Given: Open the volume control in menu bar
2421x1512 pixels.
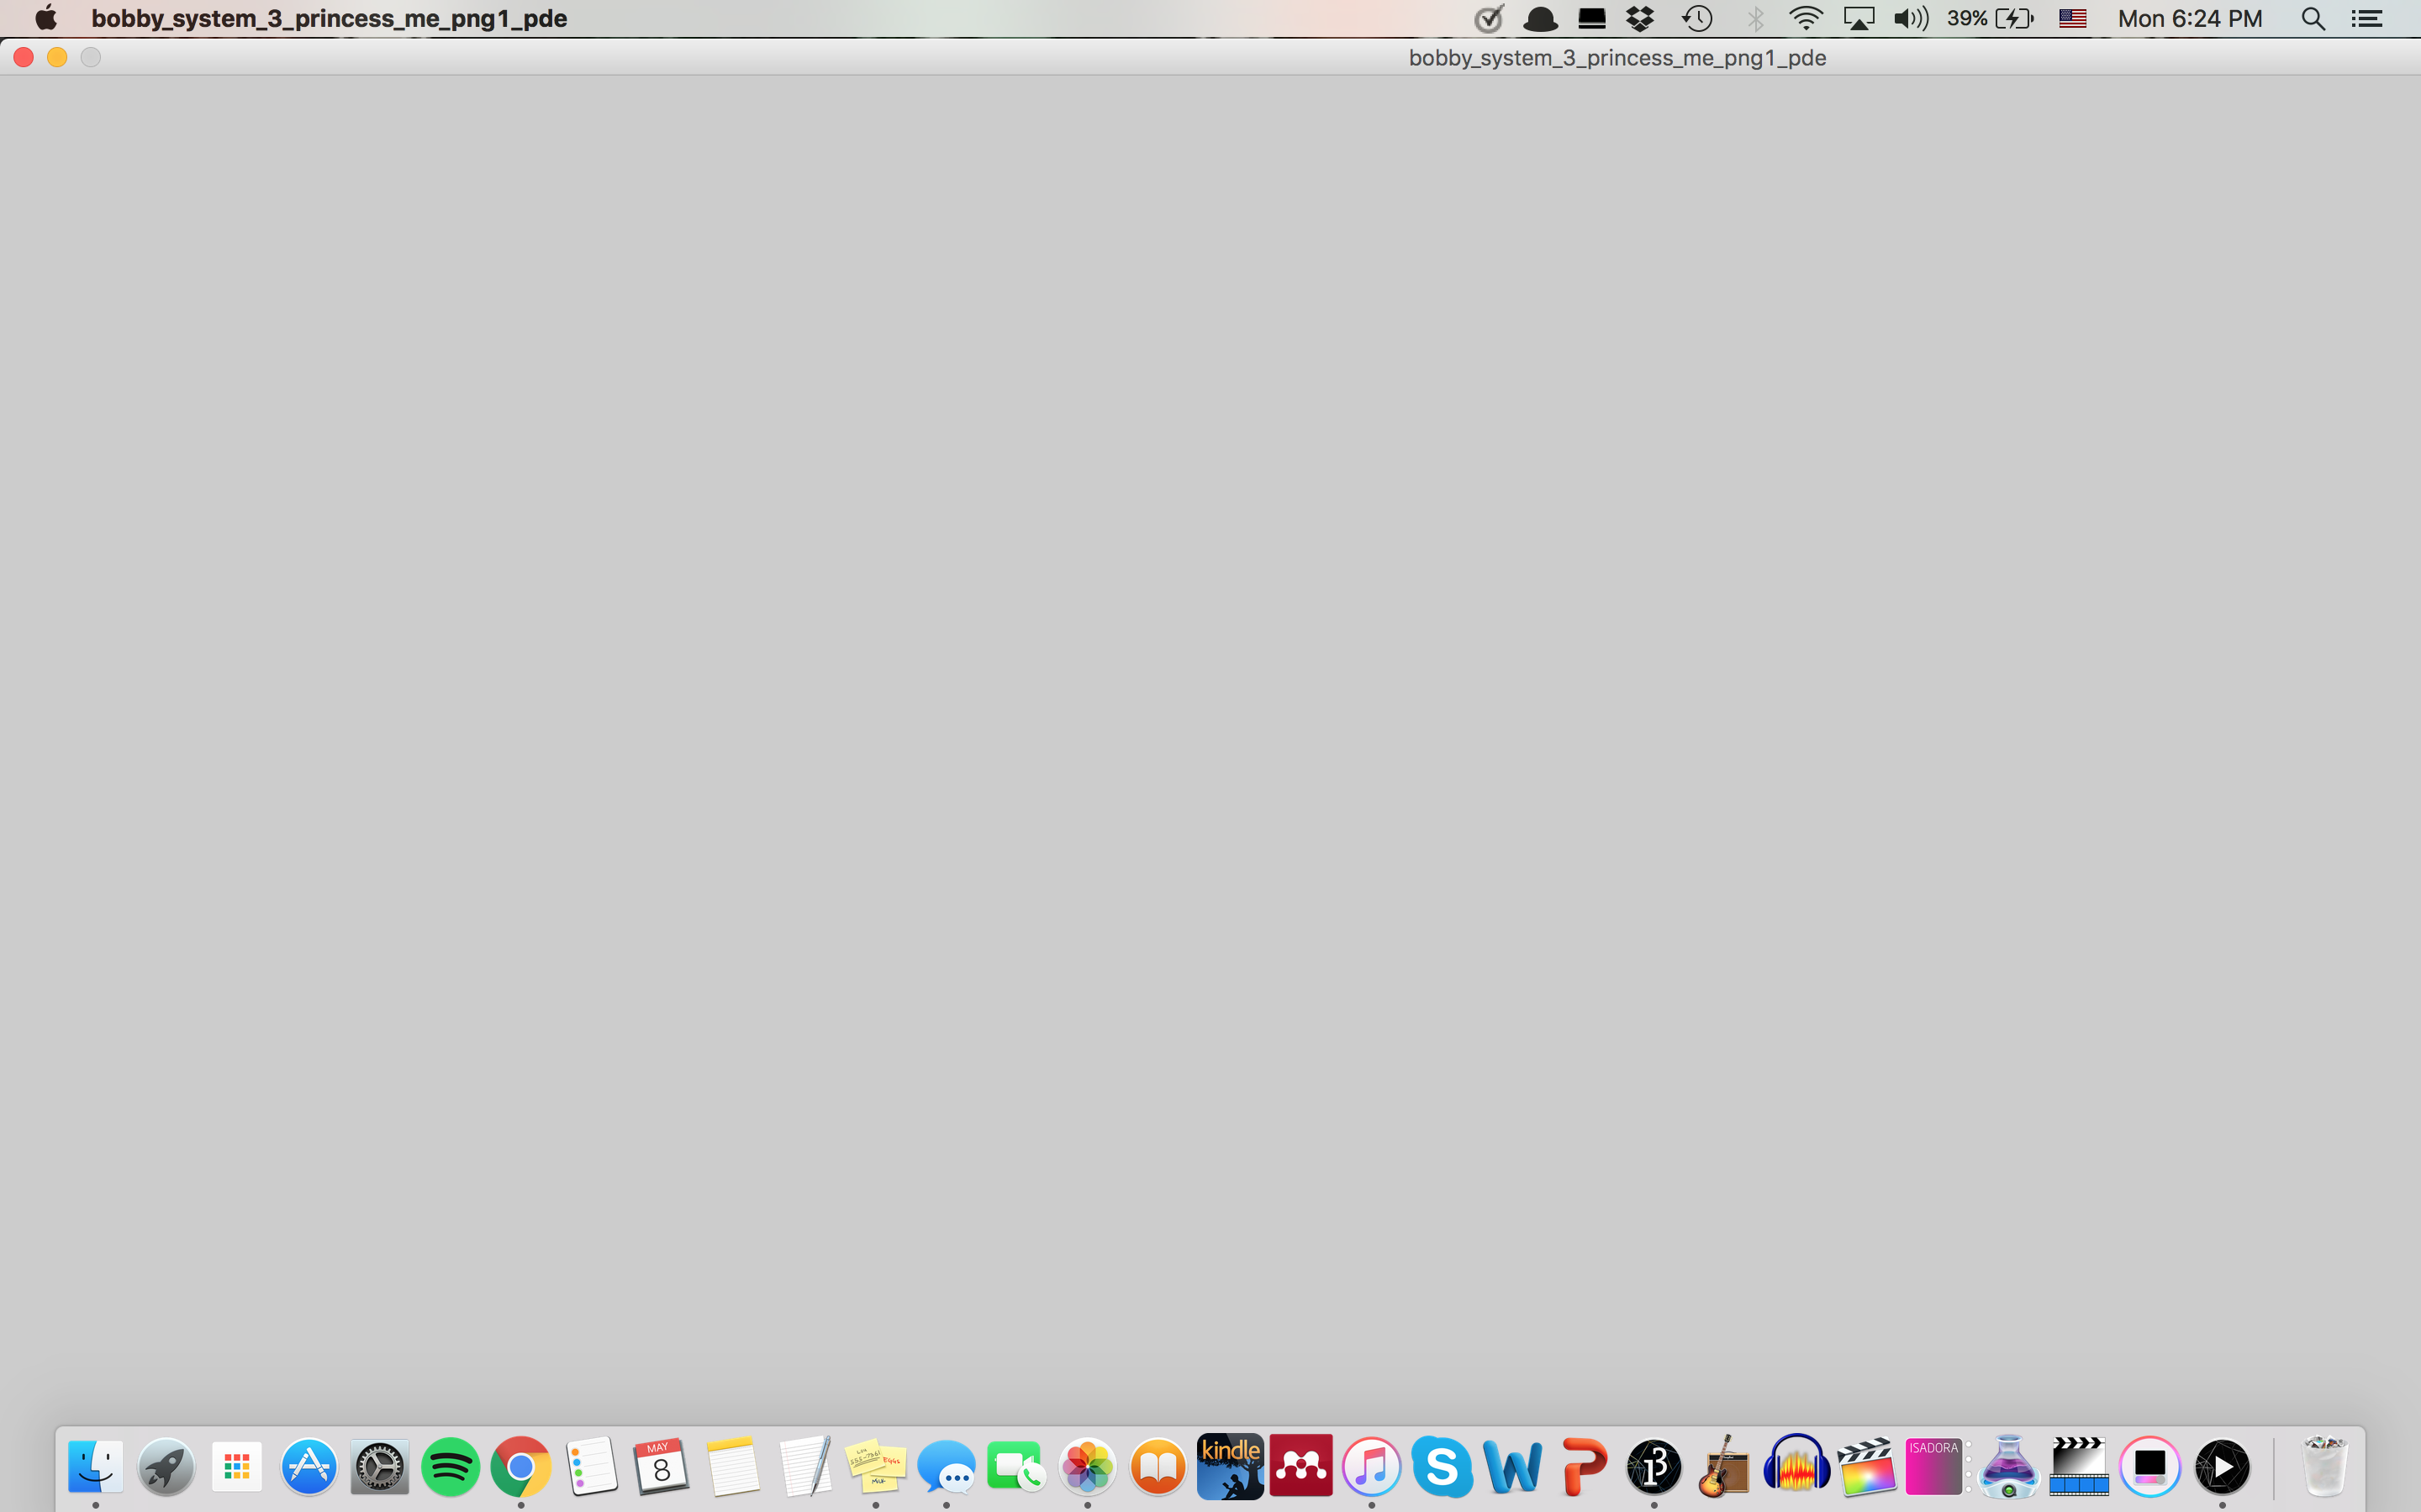Looking at the screenshot, I should [1911, 18].
